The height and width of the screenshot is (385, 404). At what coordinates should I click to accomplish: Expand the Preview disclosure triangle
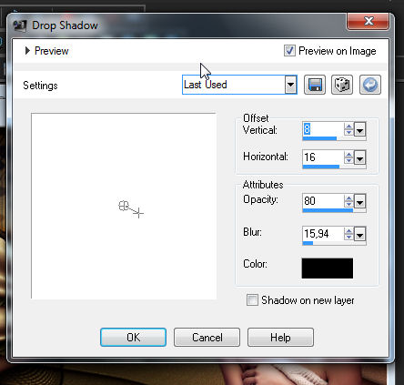click(27, 51)
